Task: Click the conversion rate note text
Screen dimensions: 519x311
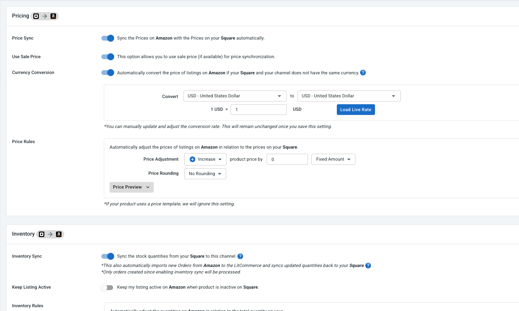Action: click(x=218, y=127)
